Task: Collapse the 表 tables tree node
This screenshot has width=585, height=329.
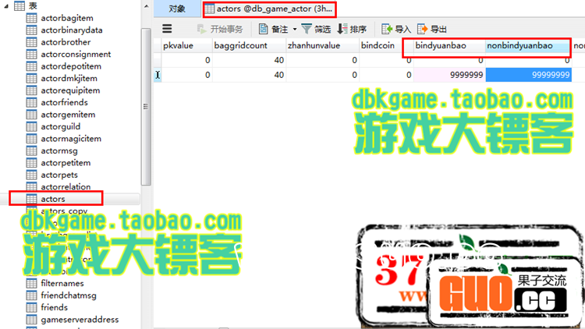Action: pyautogui.click(x=6, y=6)
